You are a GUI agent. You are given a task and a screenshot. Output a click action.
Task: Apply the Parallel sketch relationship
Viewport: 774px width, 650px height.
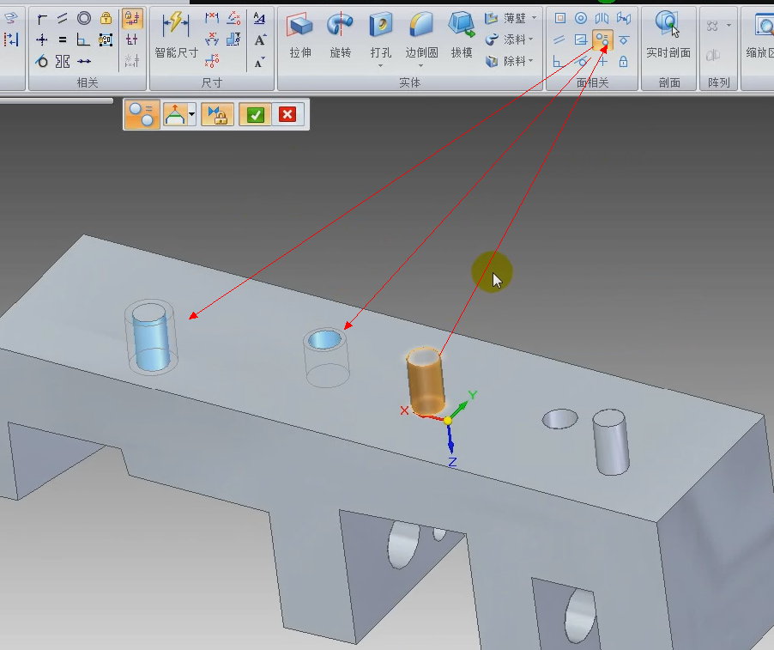coord(62,19)
